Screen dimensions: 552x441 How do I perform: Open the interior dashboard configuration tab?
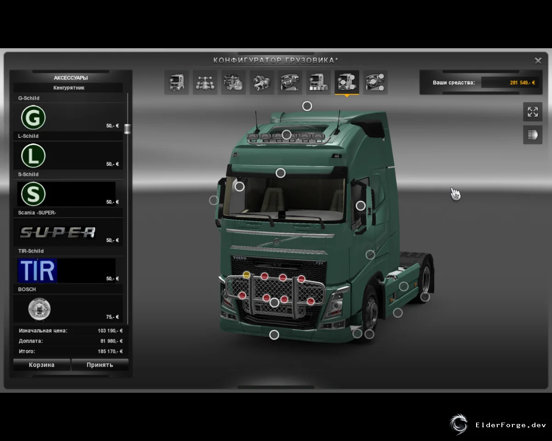coord(290,83)
